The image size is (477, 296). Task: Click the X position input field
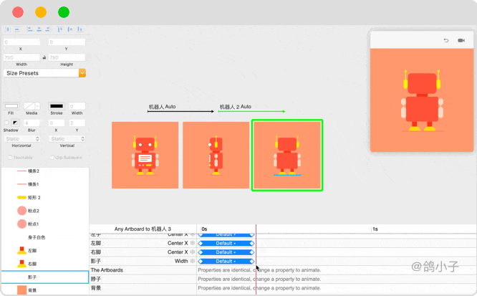coord(21,42)
